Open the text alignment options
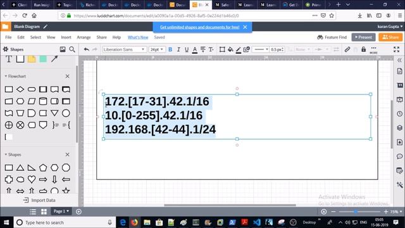This screenshot has height=228, width=405. pos(203,49)
